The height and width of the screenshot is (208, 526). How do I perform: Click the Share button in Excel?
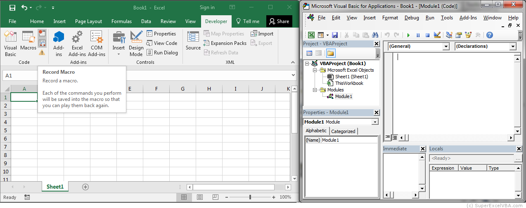pyautogui.click(x=279, y=21)
